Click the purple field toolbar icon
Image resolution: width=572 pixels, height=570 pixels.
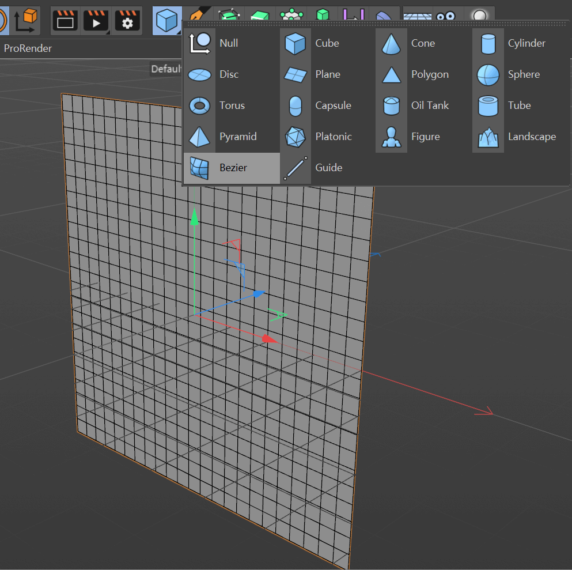pyautogui.click(x=354, y=14)
